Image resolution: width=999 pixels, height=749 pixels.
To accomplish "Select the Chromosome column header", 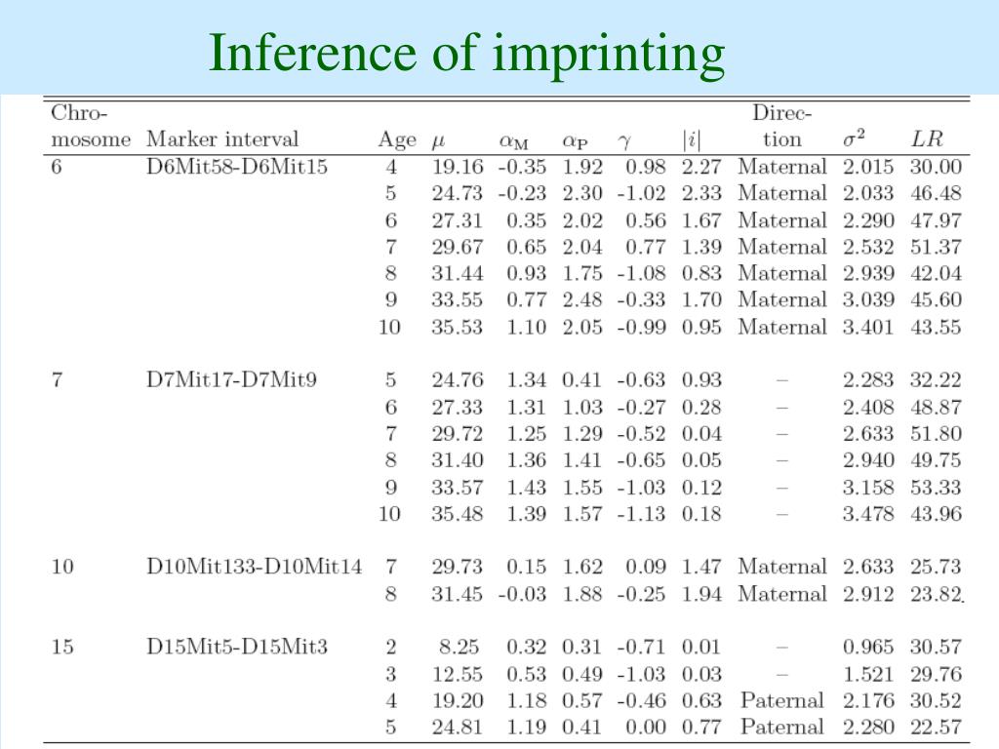I will coord(91,126).
